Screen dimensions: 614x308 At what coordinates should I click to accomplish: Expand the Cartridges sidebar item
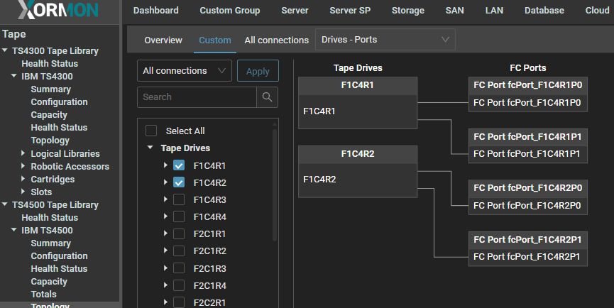(23, 179)
